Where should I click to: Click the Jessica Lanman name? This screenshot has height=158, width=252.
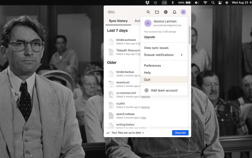pos(165,21)
